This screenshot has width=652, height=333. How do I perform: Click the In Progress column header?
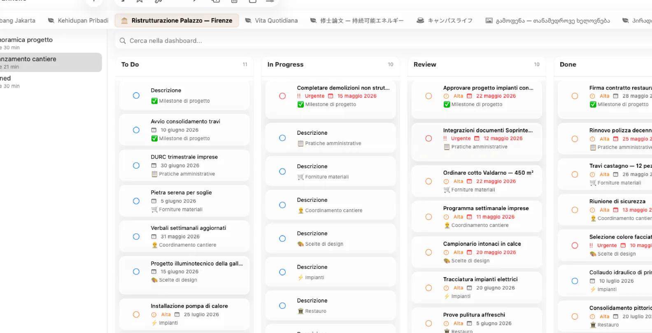point(285,65)
